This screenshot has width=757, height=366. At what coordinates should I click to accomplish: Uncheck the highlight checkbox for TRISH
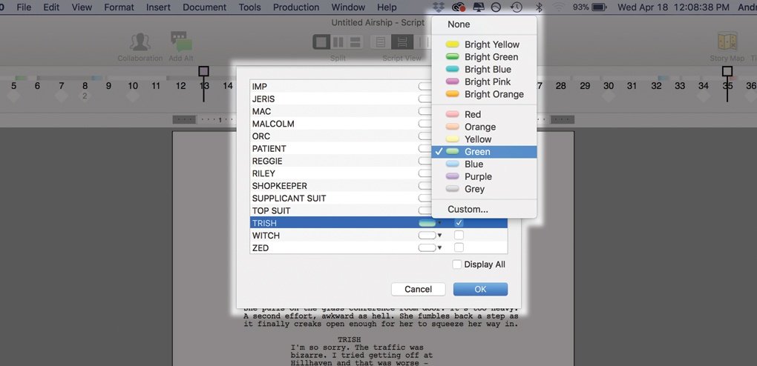459,223
